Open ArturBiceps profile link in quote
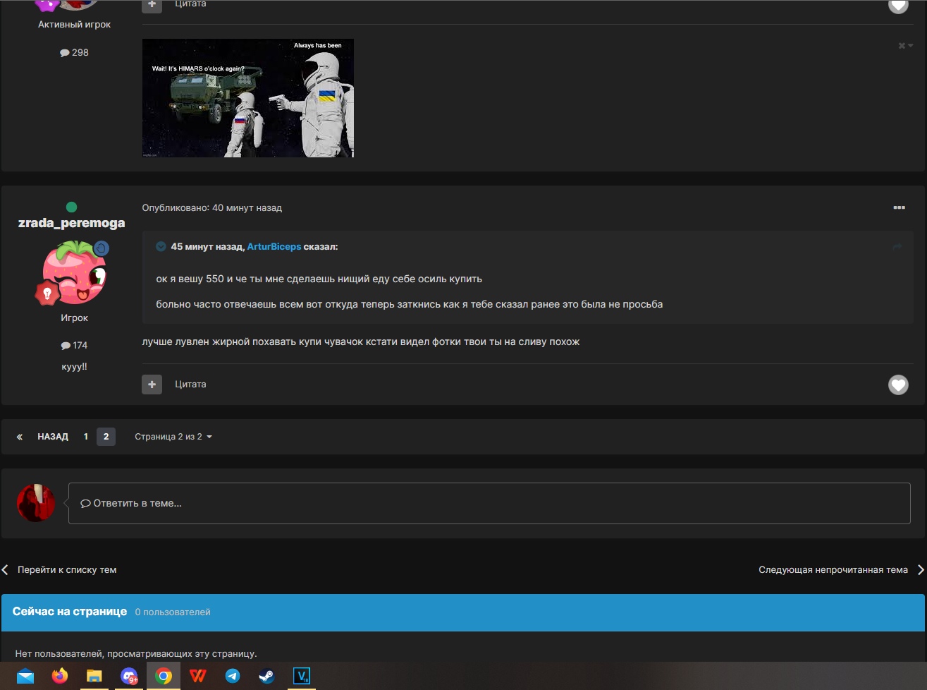Viewport: 927px width, 690px height. [x=274, y=246]
